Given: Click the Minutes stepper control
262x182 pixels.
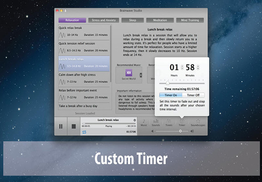Looking at the screenshot, I should pos(198,67).
